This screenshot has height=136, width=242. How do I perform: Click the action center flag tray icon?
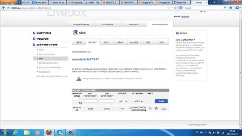(210, 133)
